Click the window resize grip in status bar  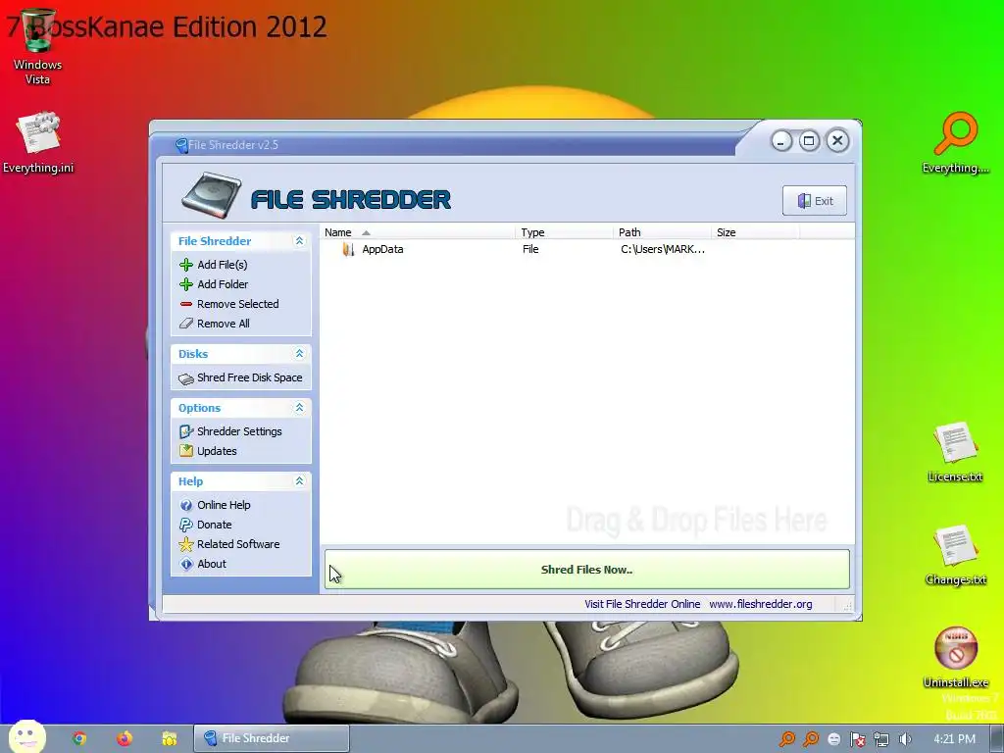(848, 605)
